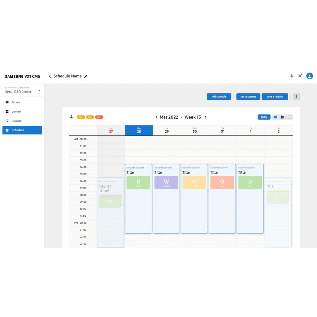Open the Content menu item
Viewport: 317px width, 317px height.
pyautogui.click(x=16, y=112)
